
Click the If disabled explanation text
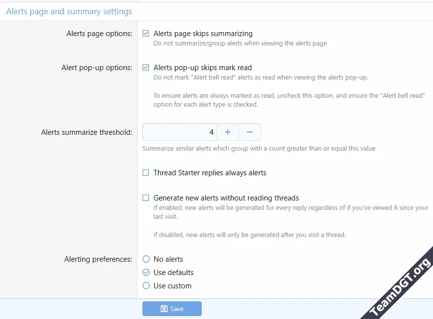(250, 235)
